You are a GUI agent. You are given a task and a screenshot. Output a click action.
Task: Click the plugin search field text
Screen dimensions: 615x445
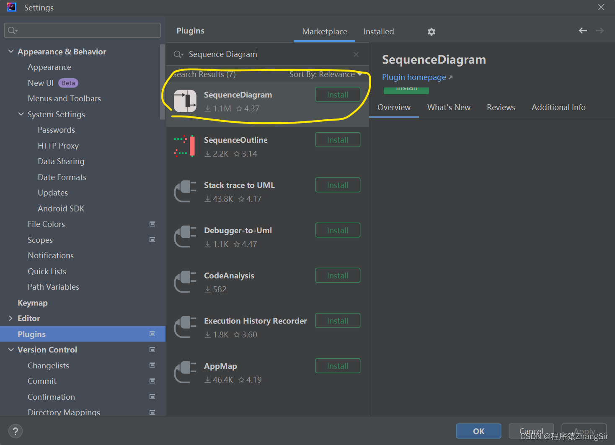click(223, 54)
